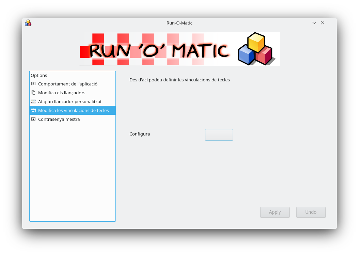
Task: Open Afig un llançador personalitzat page
Action: click(x=73, y=101)
